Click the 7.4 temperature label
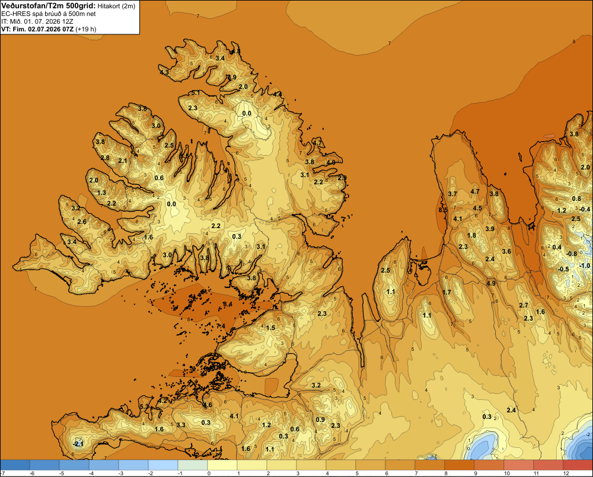 coord(221,326)
